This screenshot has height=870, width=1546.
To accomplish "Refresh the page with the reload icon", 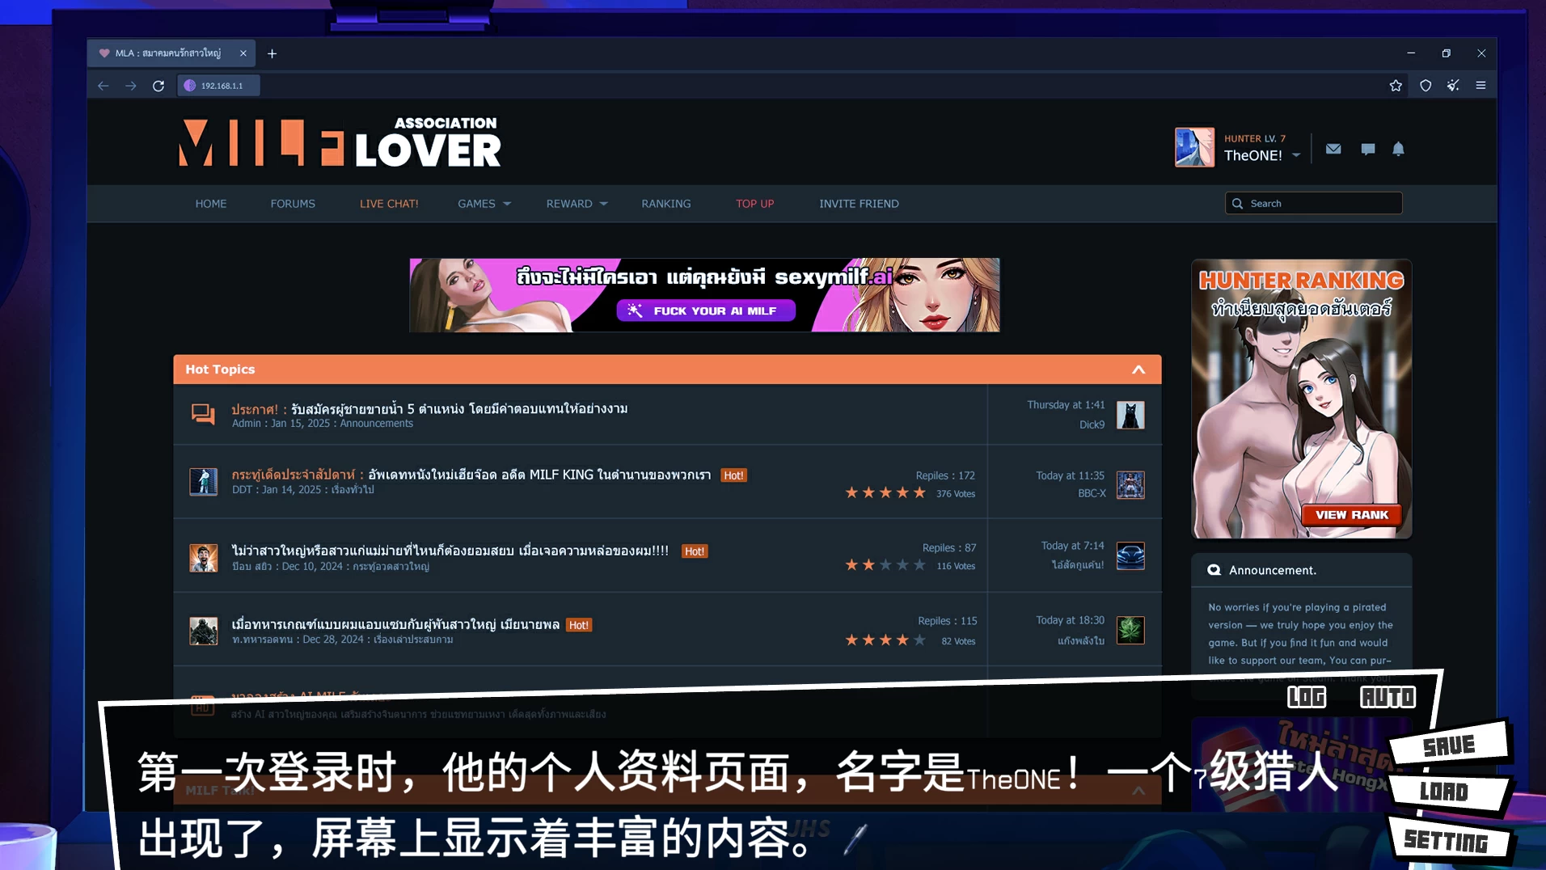I will tap(158, 85).
